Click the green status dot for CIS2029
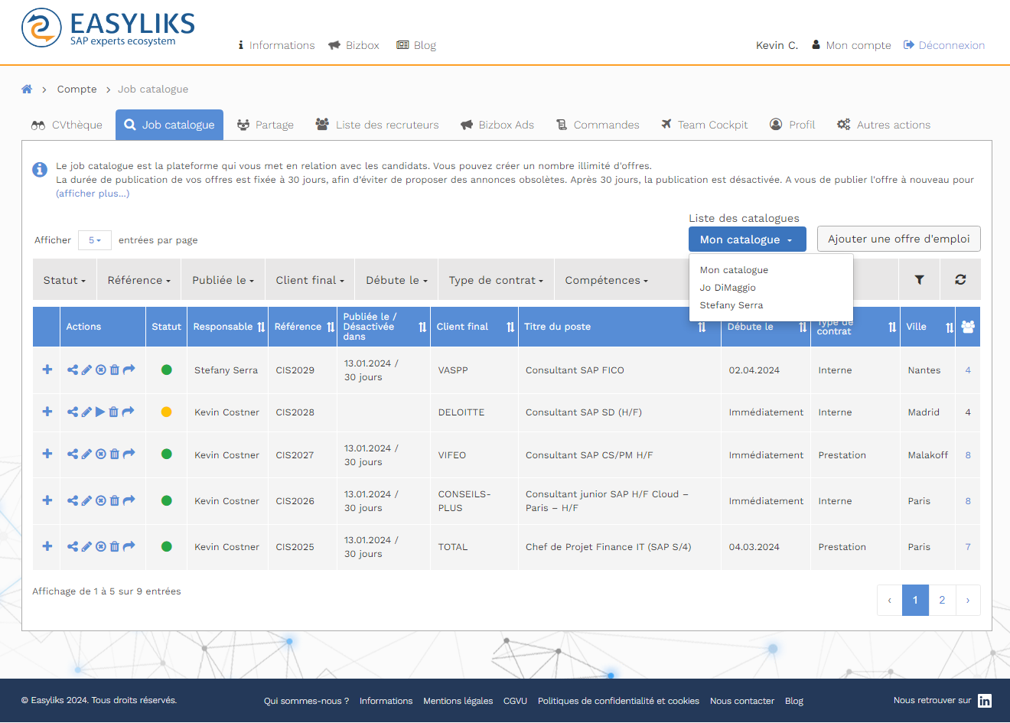The width and height of the screenshot is (1010, 723). [x=166, y=370]
